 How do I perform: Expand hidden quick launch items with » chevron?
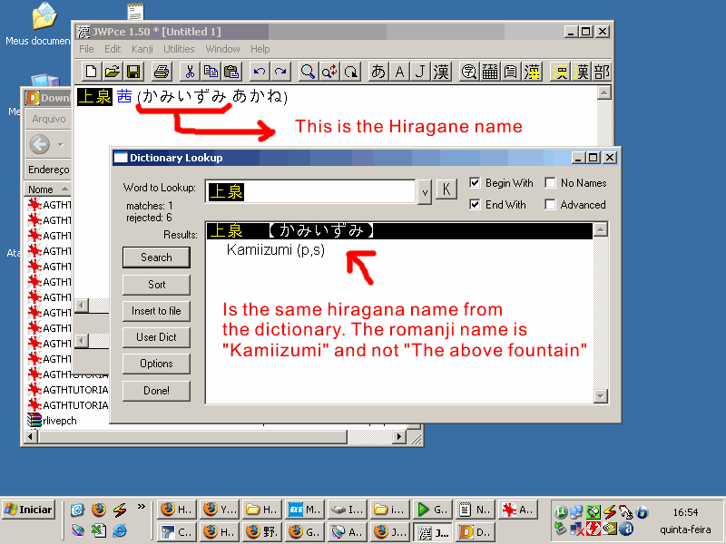[x=142, y=507]
